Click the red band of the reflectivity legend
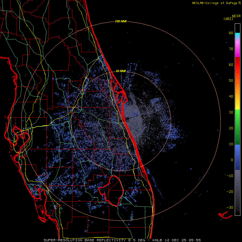Image resolution: width=242 pixels, height=242 pixels. pyautogui.click(x=237, y=66)
